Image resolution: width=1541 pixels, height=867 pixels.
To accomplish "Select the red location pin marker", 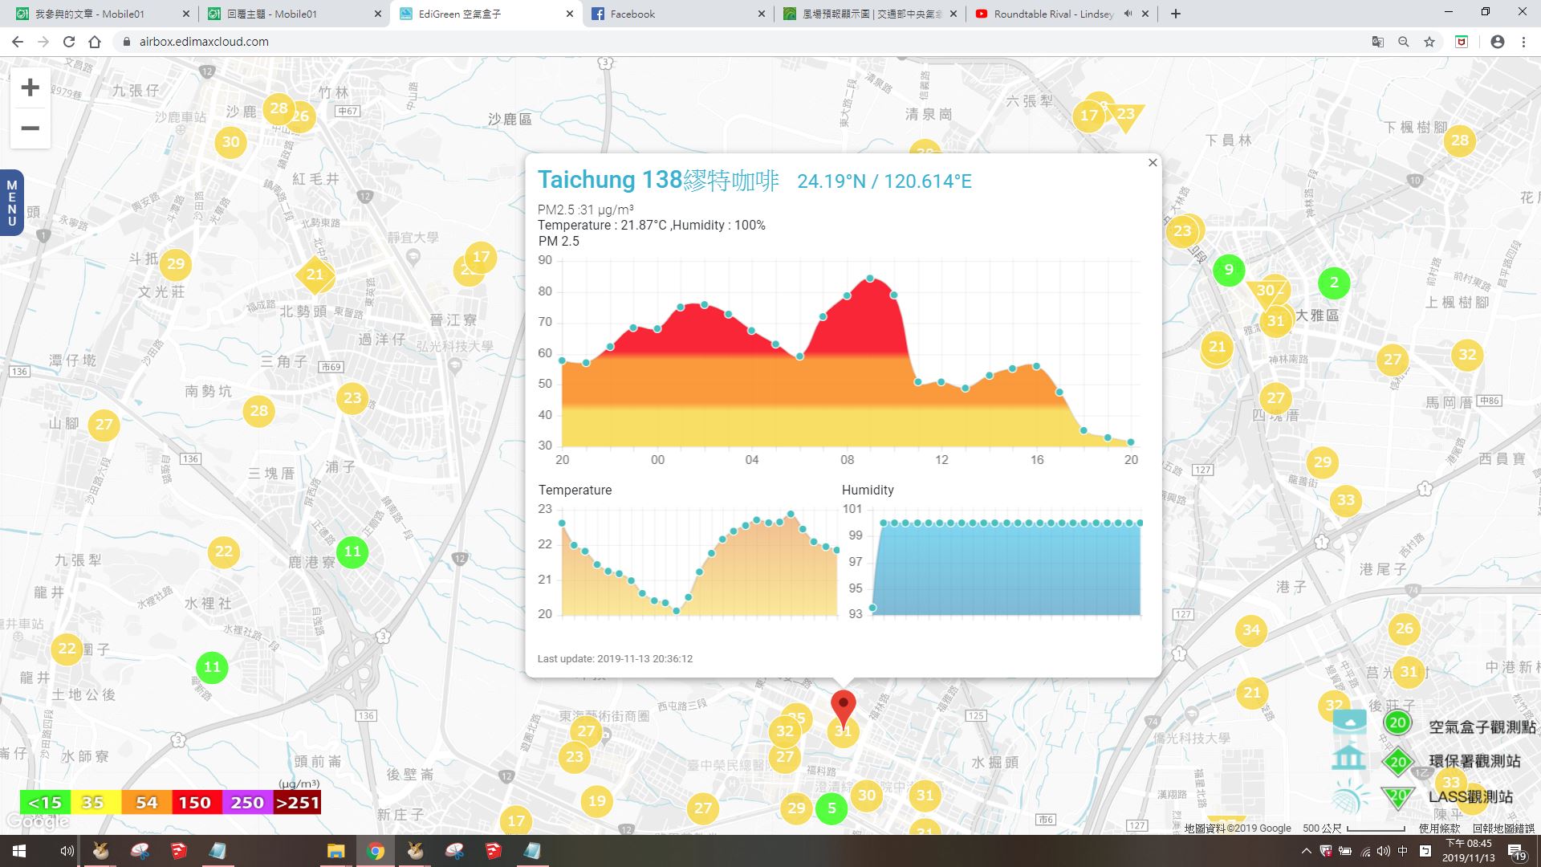I will click(x=843, y=709).
